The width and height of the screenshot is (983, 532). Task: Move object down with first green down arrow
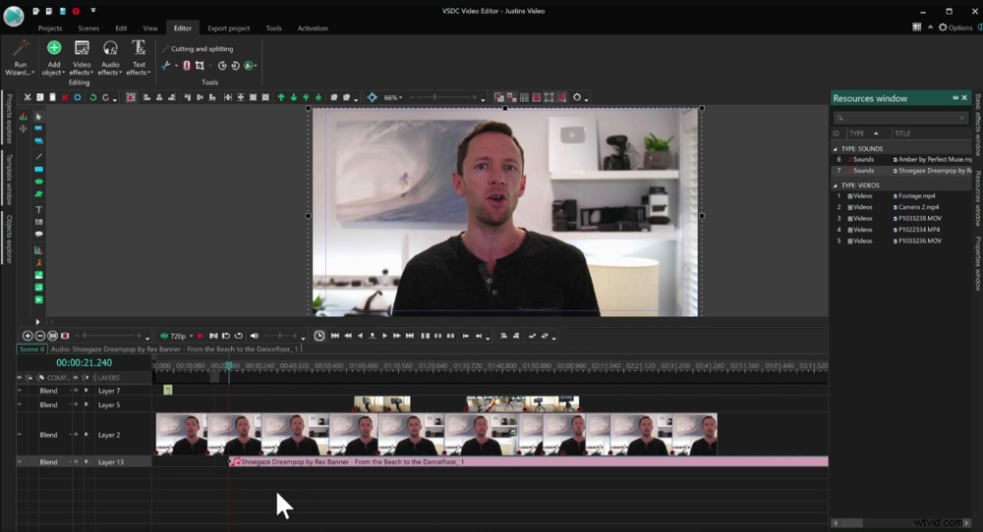[x=293, y=97]
